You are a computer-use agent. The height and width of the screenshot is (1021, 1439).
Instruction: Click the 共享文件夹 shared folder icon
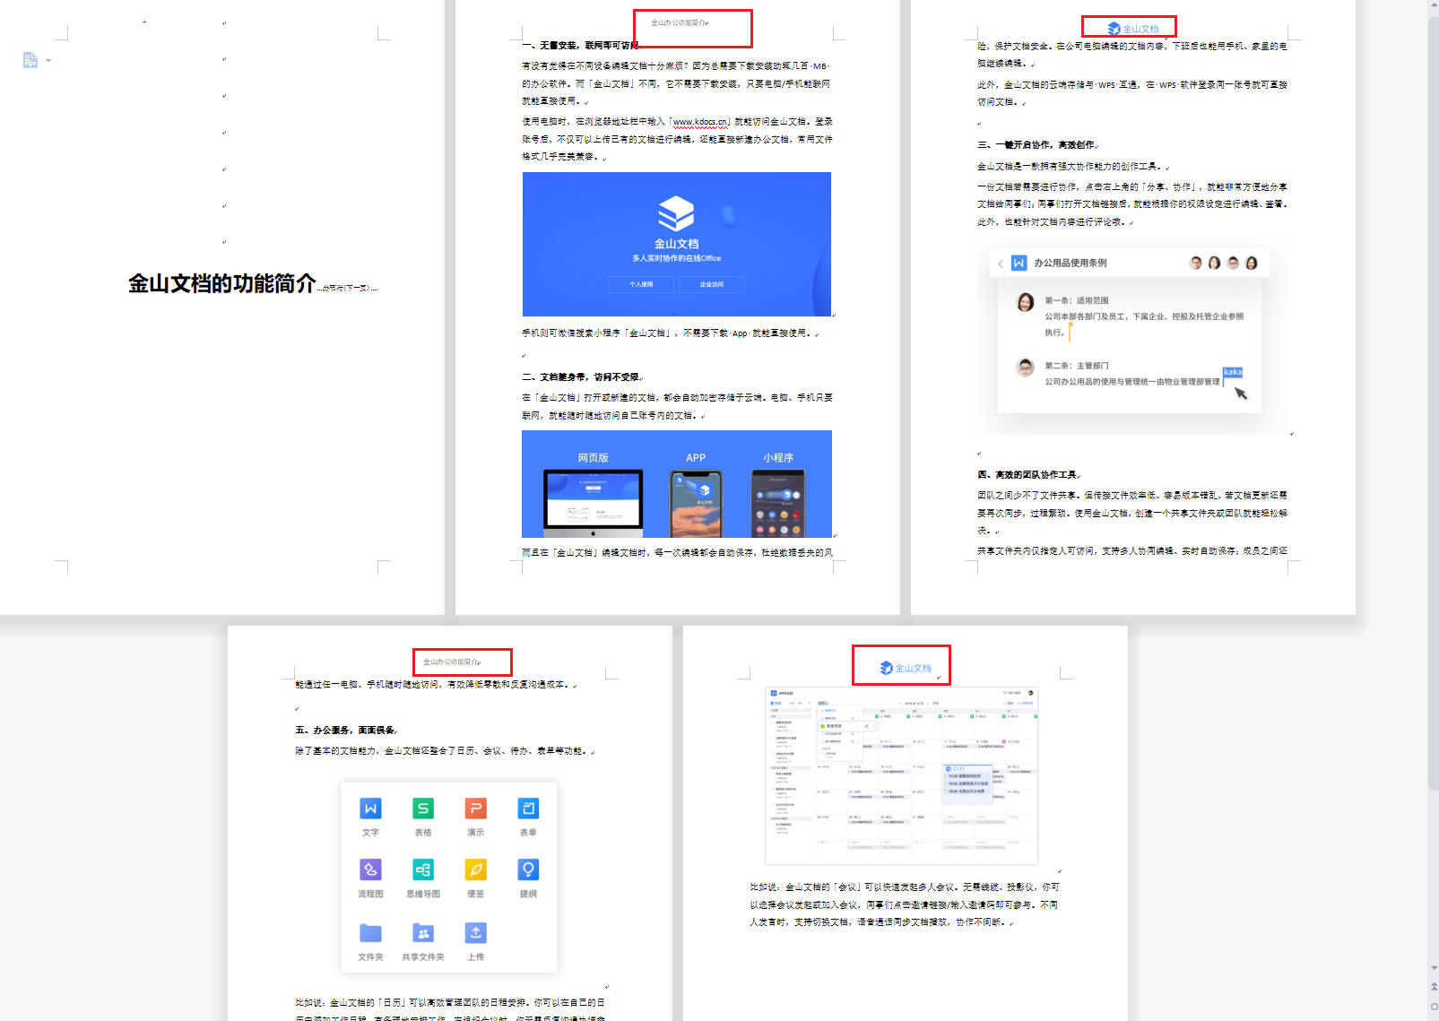pos(423,933)
